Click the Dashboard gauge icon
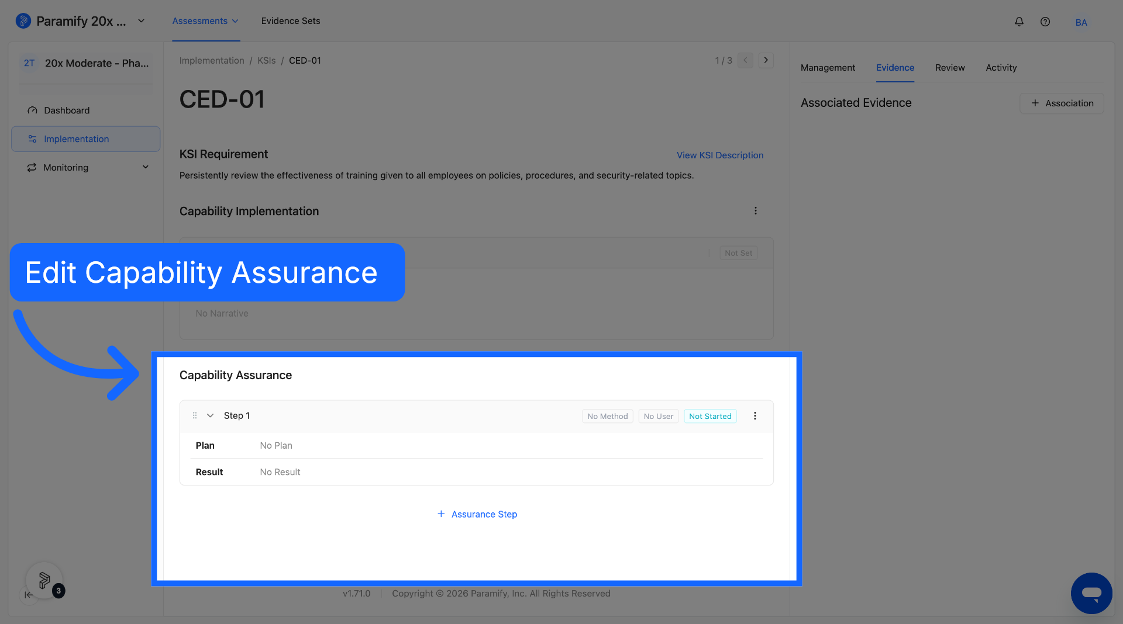1123x624 pixels. tap(32, 110)
